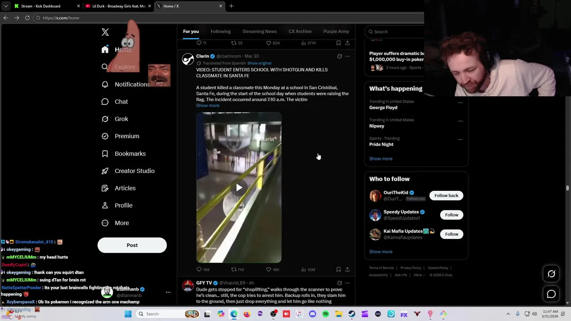The width and height of the screenshot is (571, 321).
Task: Open the floating chat messages button
Action: [551, 294]
